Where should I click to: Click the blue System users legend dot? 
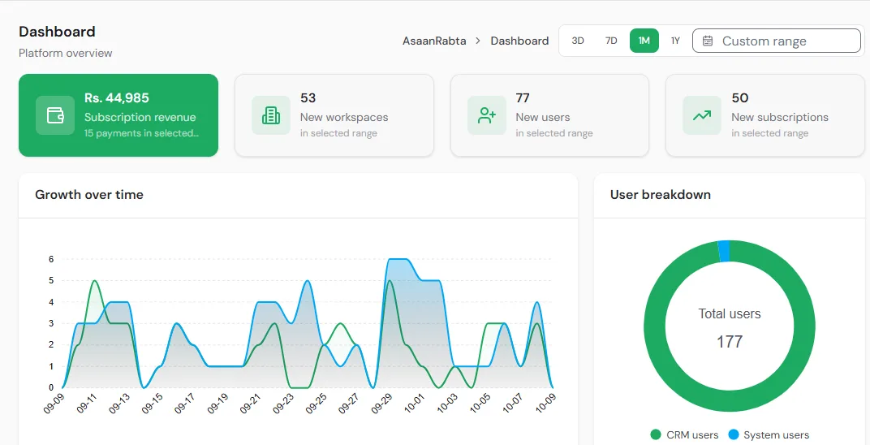(734, 435)
